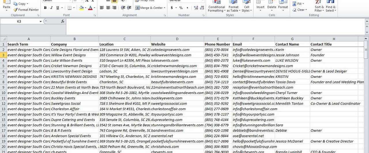Screen dimensions: 369x153
Task: Select column H header
Action: pyautogui.click(x=334, y=39)
